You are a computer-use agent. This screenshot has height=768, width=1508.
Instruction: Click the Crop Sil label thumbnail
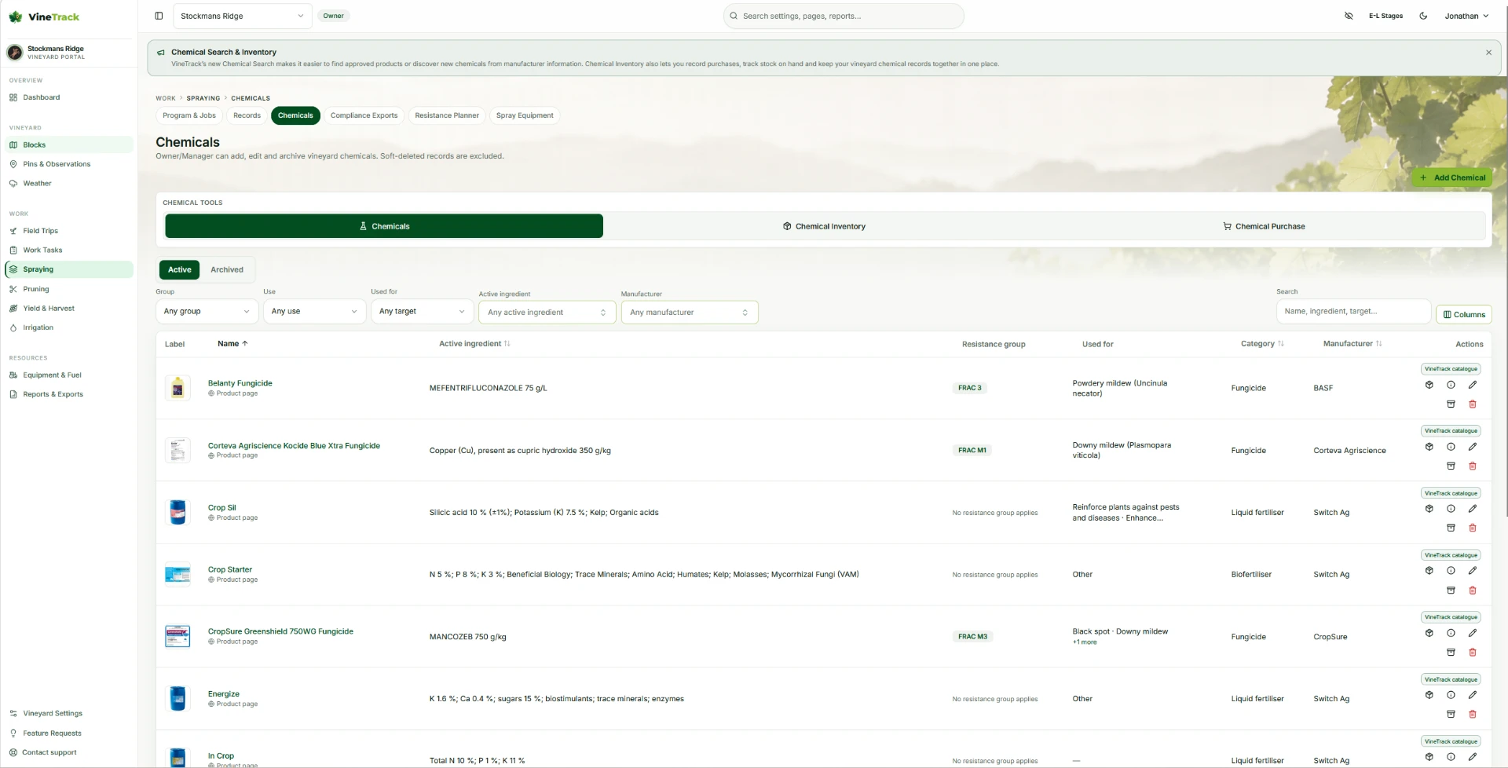click(x=178, y=512)
